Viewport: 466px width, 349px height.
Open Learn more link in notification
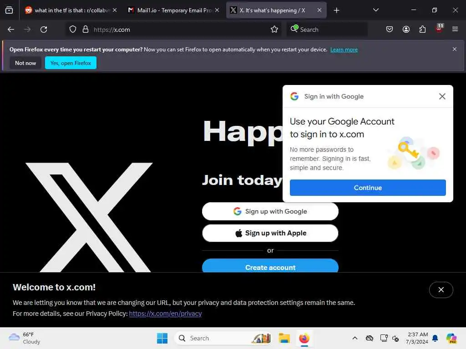click(344, 50)
